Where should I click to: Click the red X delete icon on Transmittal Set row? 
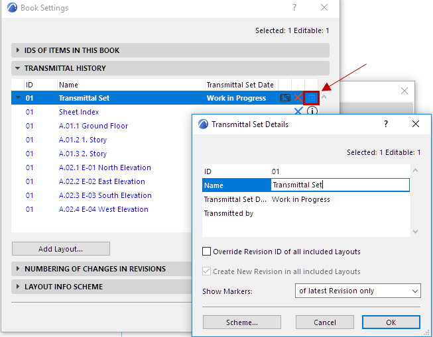pos(298,97)
